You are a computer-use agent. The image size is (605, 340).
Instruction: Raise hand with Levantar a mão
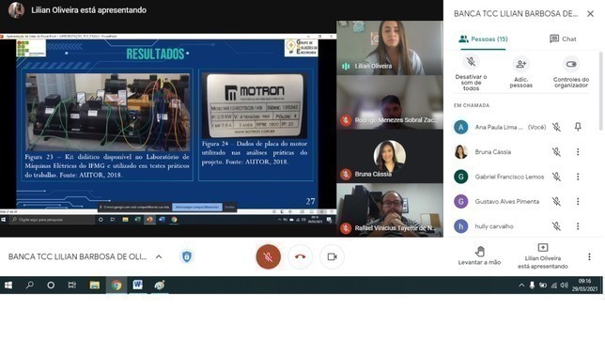click(480, 255)
